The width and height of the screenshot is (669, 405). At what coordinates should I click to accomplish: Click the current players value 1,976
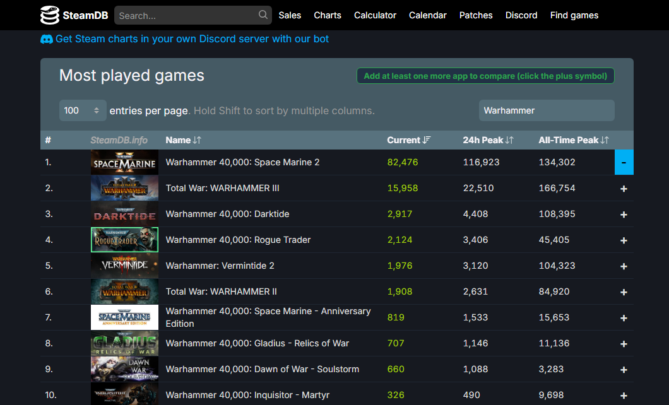[x=400, y=266]
